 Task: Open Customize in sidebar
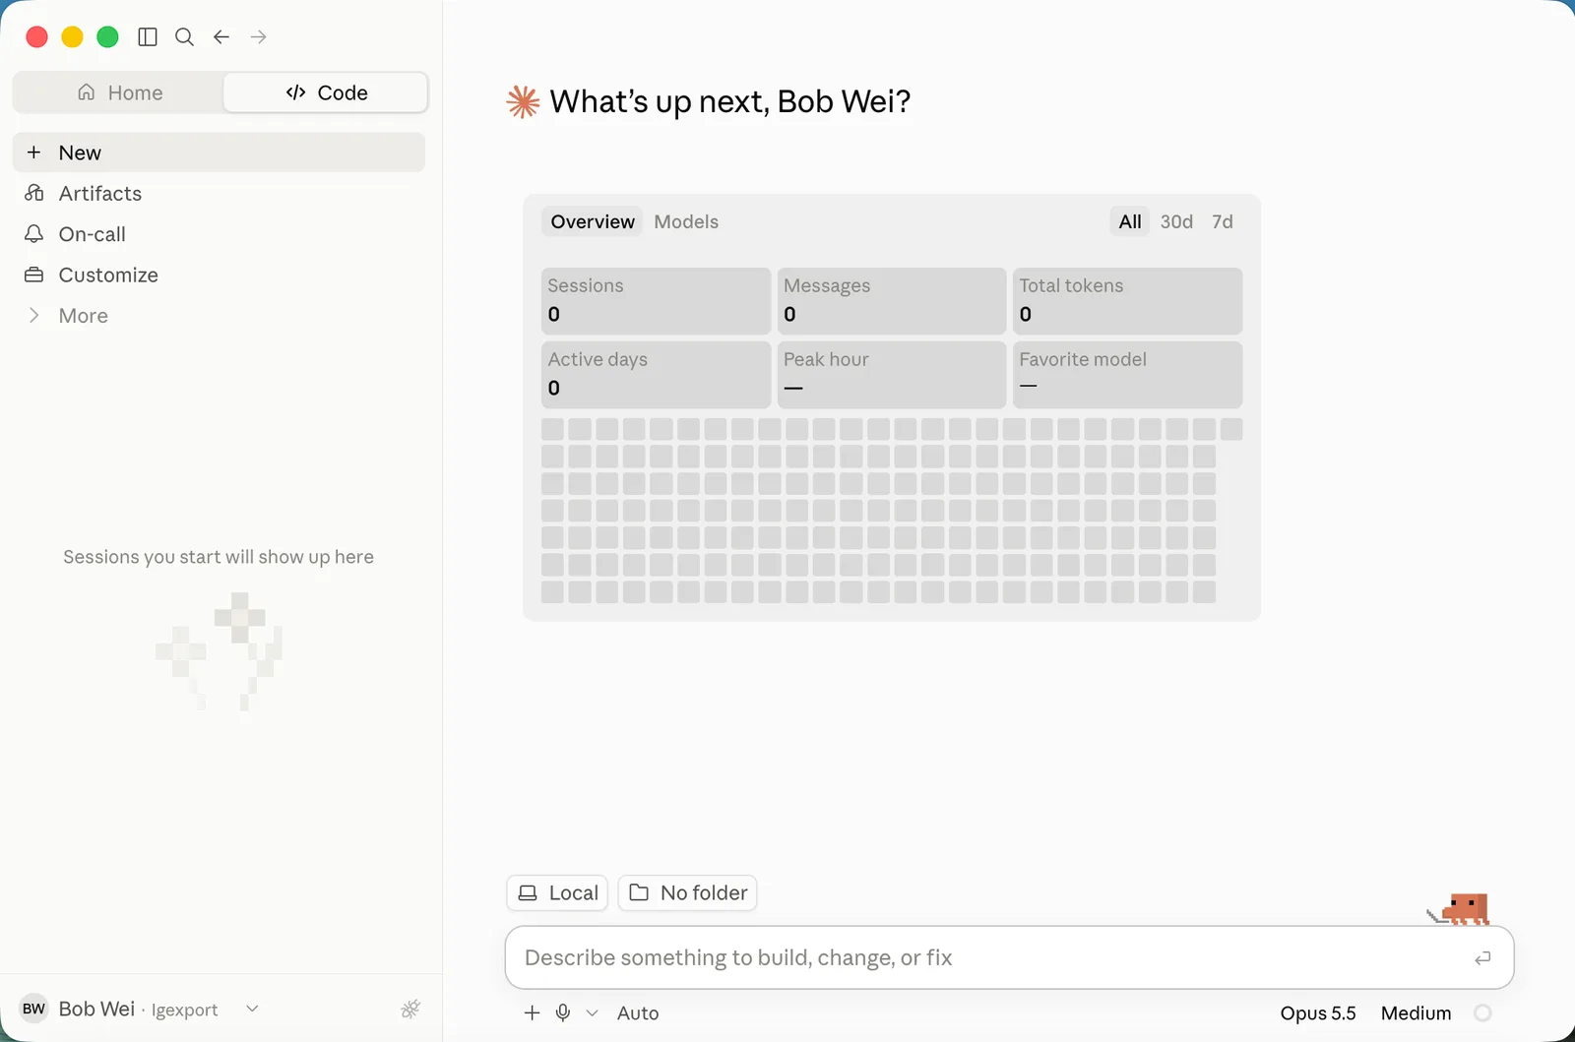point(219,275)
